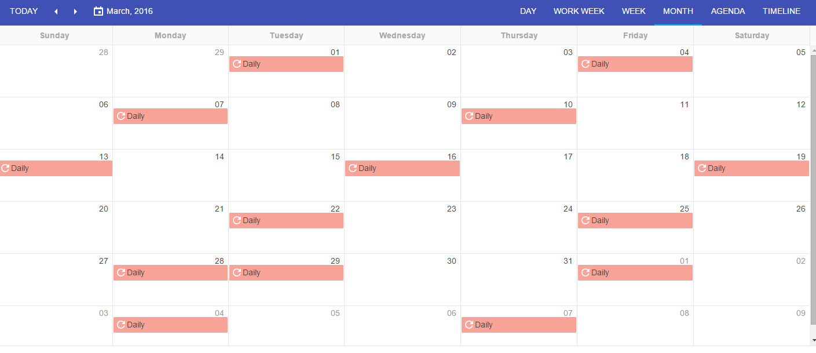Show the Timeline view
Screen dimensions: 816x353
coord(781,11)
